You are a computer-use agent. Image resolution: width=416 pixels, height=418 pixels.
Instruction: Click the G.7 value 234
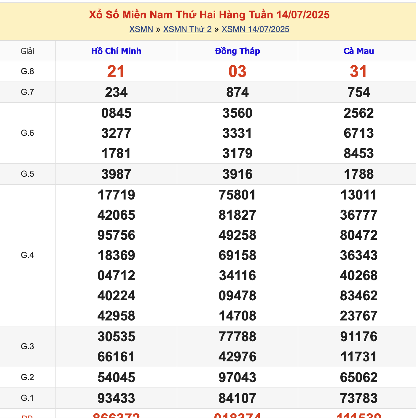(x=116, y=92)
